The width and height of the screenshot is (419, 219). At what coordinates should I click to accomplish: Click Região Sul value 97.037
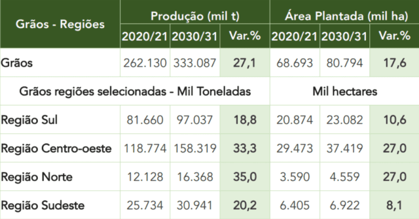195,120
